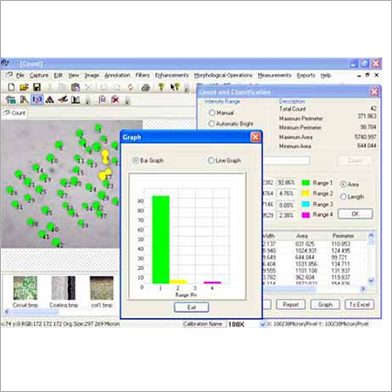This screenshot has height=392, width=392.
Task: Click the measurement tool icon beside the 123 icon
Action: coord(24,100)
